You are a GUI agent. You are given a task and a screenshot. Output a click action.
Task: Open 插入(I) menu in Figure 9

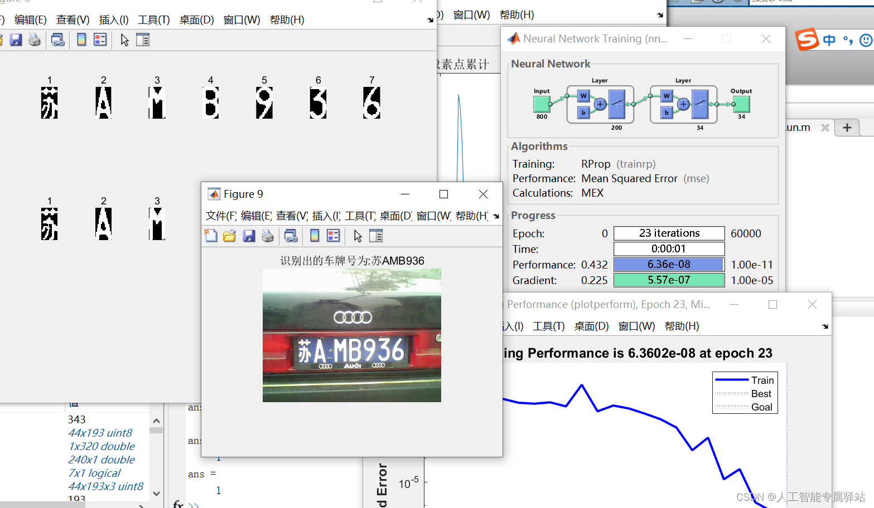click(x=326, y=216)
